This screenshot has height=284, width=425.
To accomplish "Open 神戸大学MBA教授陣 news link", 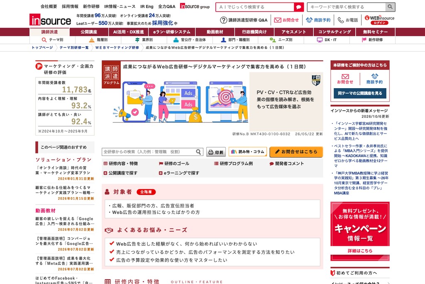I will (x=361, y=183).
